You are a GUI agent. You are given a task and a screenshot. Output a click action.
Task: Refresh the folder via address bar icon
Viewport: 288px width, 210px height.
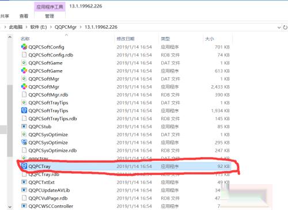(x=285, y=27)
